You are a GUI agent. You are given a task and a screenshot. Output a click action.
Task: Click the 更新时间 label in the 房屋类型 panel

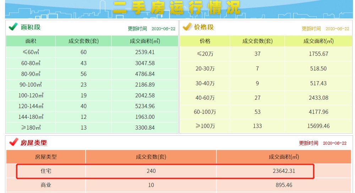(x=308, y=143)
